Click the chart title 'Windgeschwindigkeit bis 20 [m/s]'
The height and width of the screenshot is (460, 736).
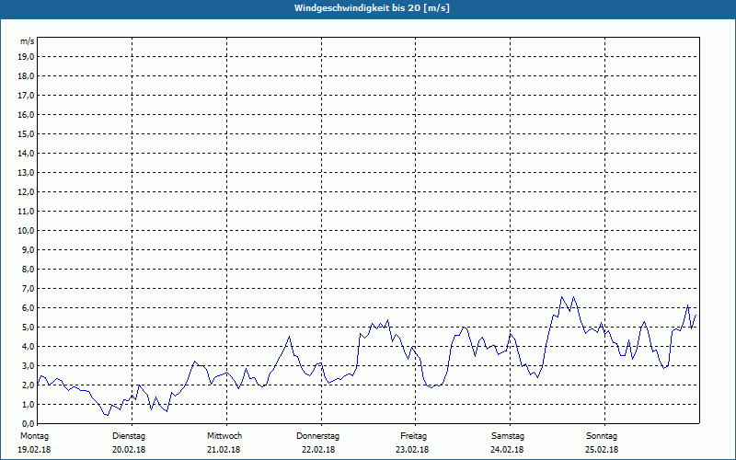[373, 8]
